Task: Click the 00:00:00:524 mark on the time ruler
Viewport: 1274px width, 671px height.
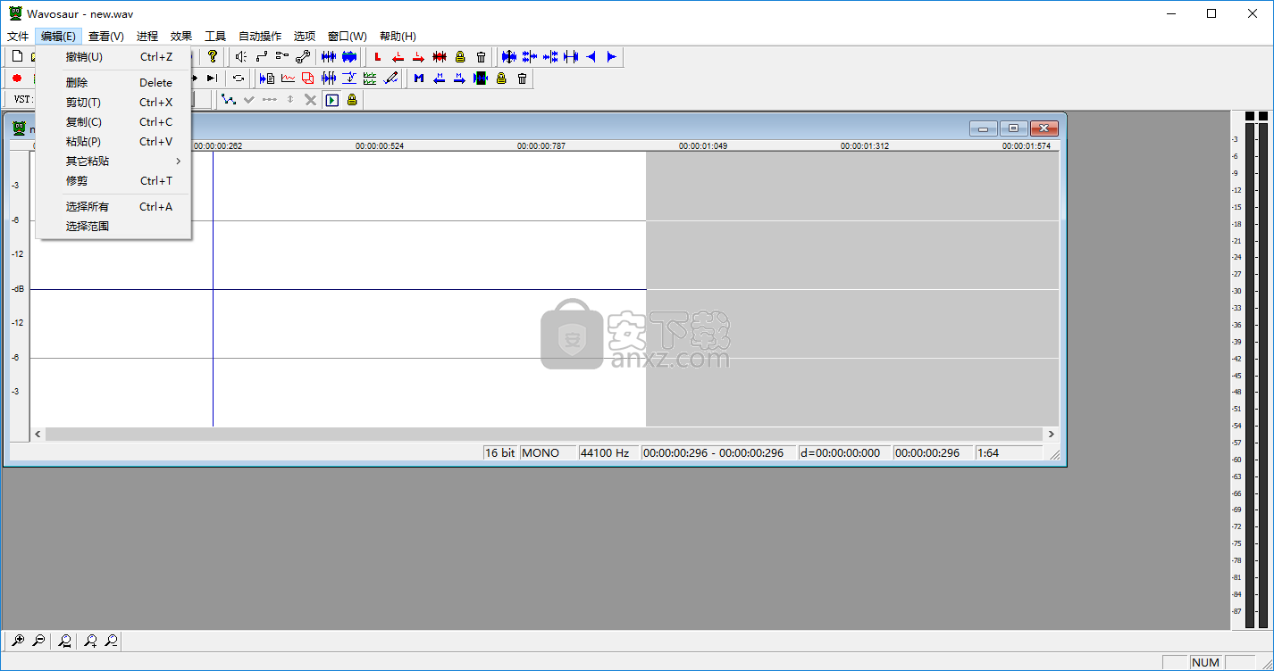Action: pos(380,145)
